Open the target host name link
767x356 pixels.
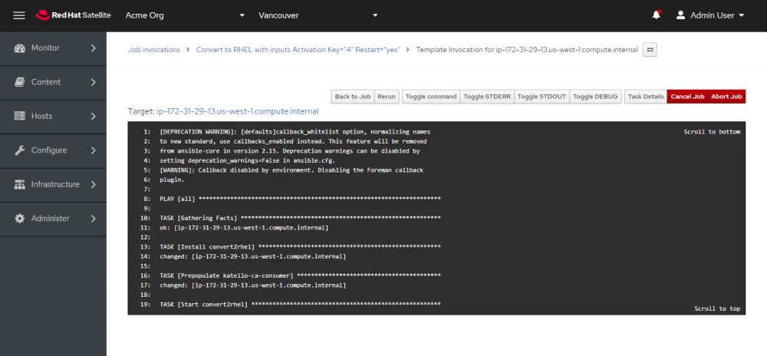[237, 112]
